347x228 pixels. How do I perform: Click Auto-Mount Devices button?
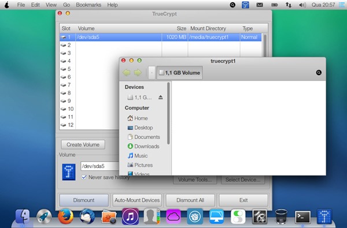[137, 200]
